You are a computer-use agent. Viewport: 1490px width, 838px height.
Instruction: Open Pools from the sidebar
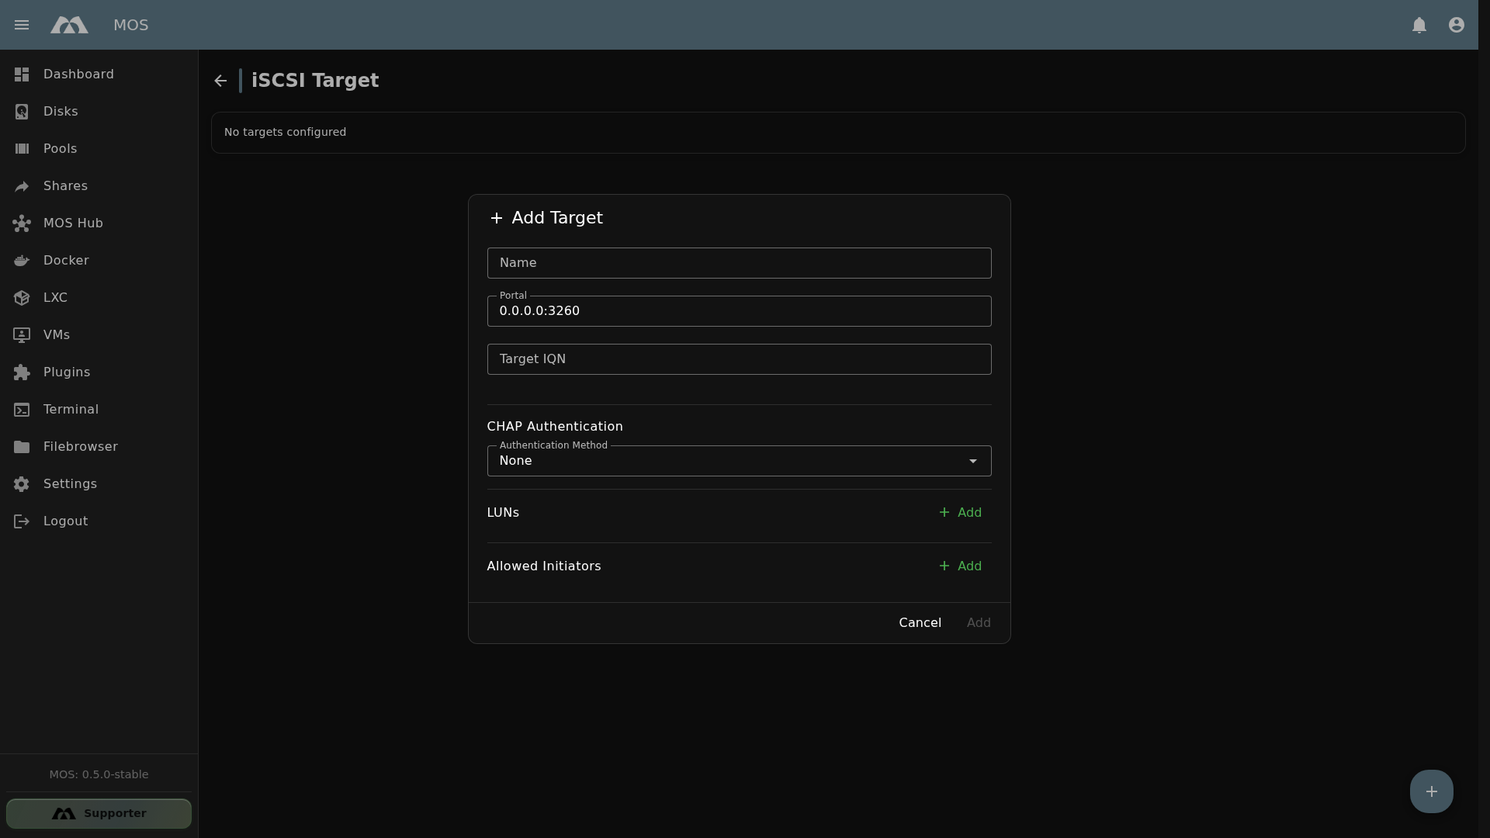(99, 149)
